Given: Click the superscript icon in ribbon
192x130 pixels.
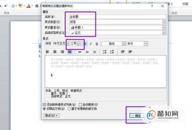Looking at the screenshot, I should click(x=6, y=6).
